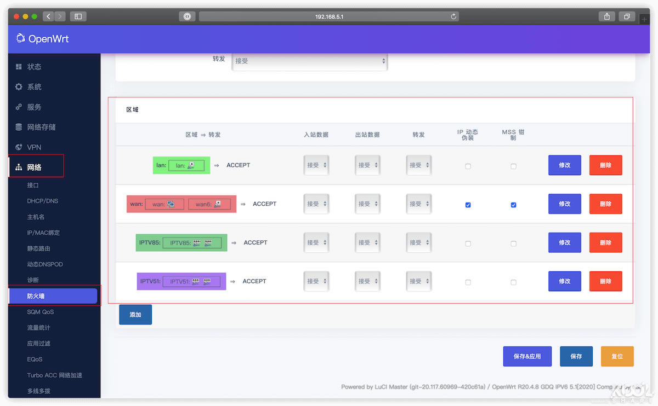Viewport: 658px width, 406px height.
Task: Click the Safari back arrow button
Action: coord(48,16)
